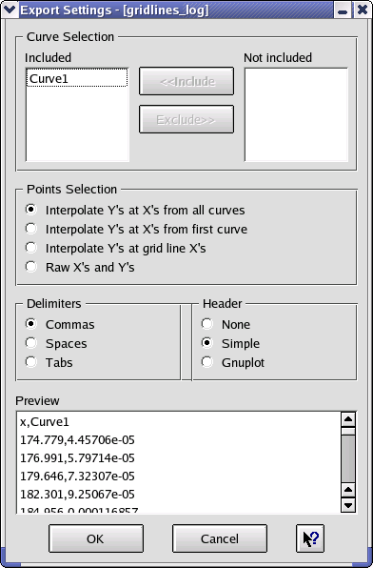Select Interpolate Y's at X's from first curve
Viewport: 373px width, 568px height.
click(136, 229)
